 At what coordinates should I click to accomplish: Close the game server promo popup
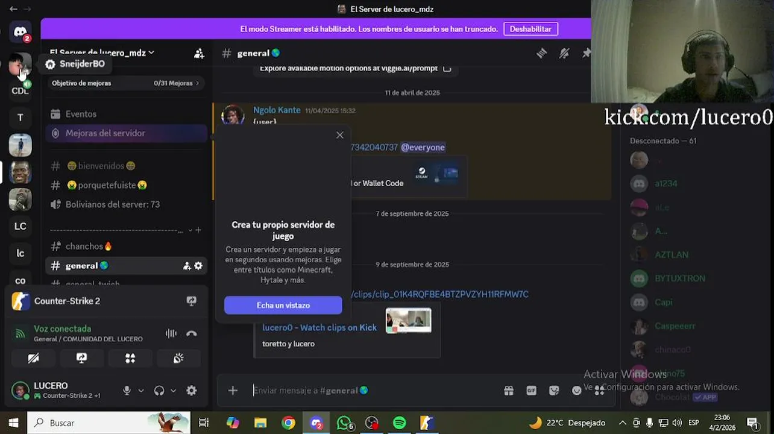(x=340, y=135)
